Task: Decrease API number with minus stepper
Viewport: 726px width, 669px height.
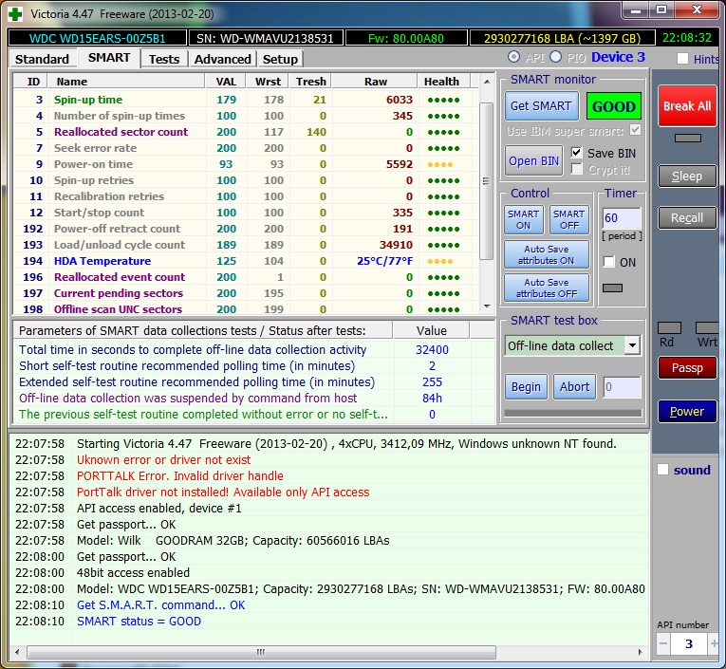Action: pyautogui.click(x=664, y=644)
